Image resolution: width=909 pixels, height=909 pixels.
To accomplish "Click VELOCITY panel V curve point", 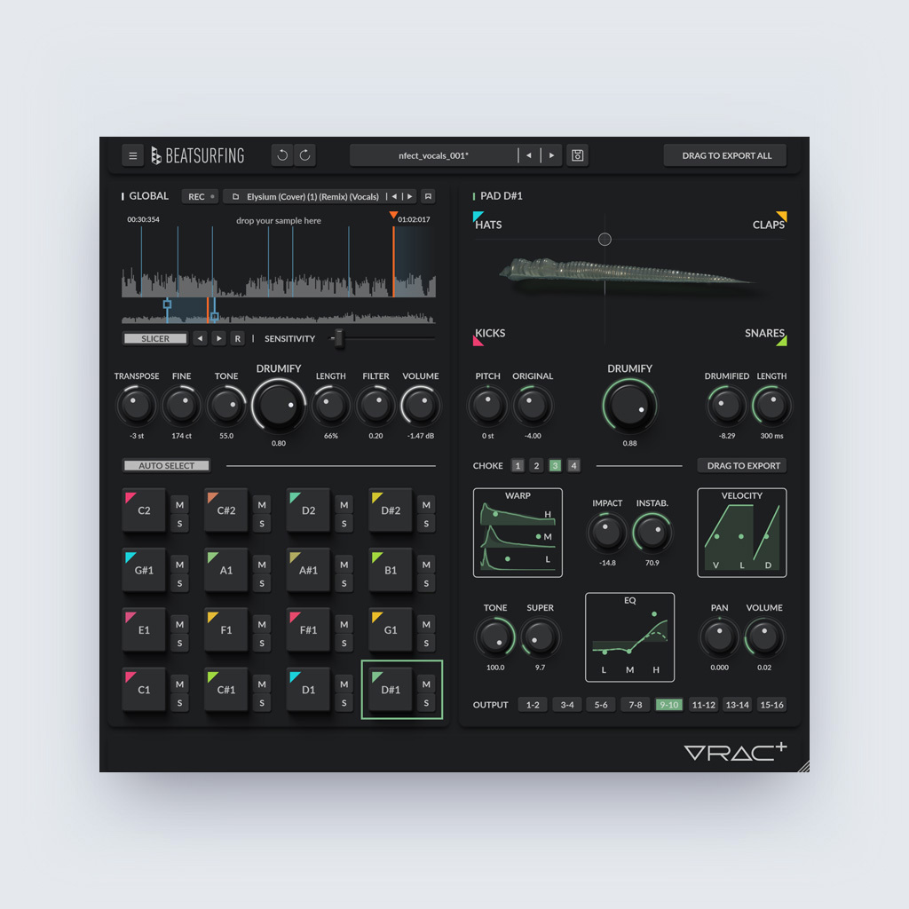I will click(x=717, y=536).
